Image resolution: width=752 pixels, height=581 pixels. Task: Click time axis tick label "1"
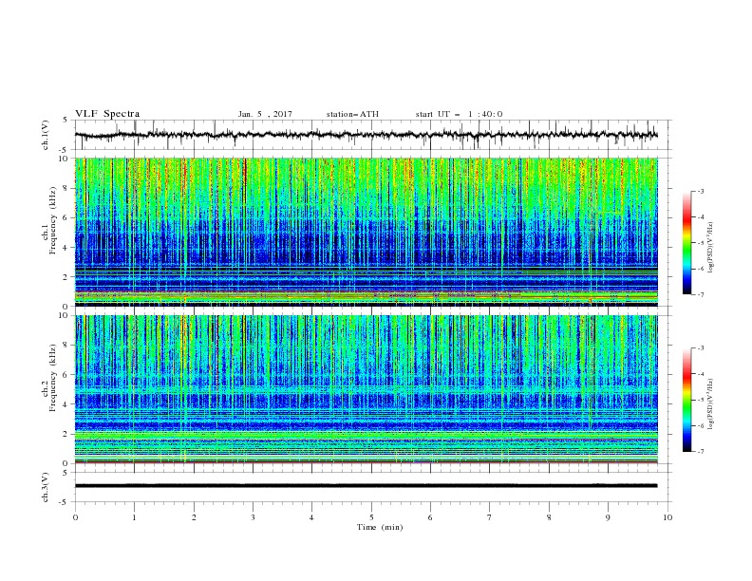click(134, 517)
